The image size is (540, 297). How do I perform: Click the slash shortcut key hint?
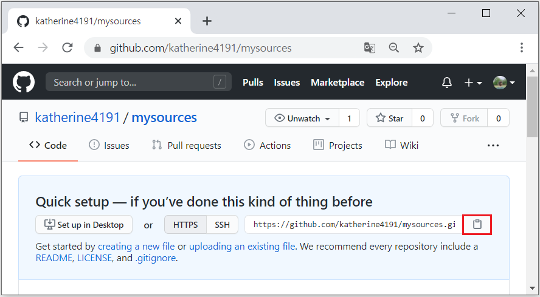220,82
